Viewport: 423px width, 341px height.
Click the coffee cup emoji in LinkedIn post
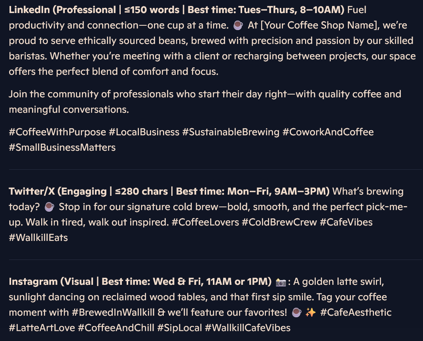point(238,25)
